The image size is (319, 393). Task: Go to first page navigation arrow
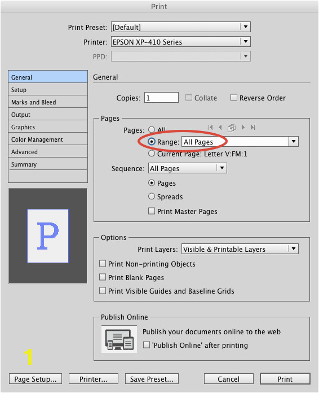[x=210, y=127]
